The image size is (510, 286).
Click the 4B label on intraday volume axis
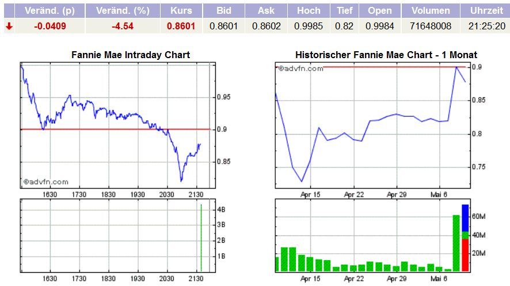click(x=221, y=209)
